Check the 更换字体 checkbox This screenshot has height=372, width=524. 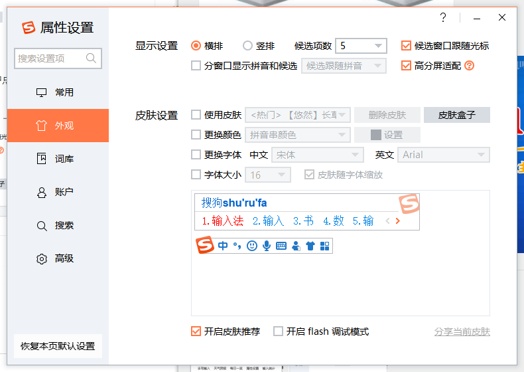[x=196, y=155]
